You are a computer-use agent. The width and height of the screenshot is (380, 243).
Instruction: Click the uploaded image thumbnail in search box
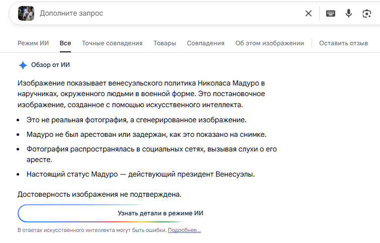pos(26,13)
